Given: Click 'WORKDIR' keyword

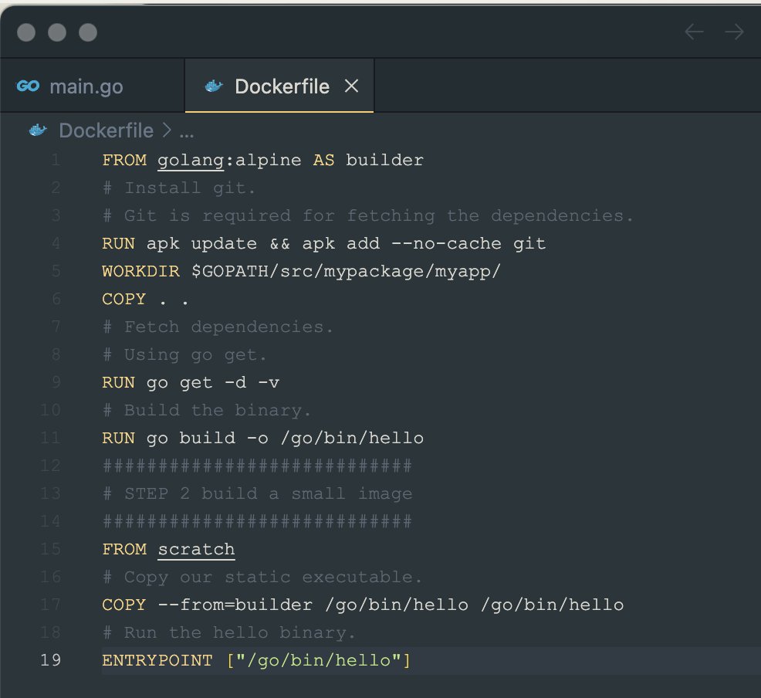Looking at the screenshot, I should tap(140, 271).
